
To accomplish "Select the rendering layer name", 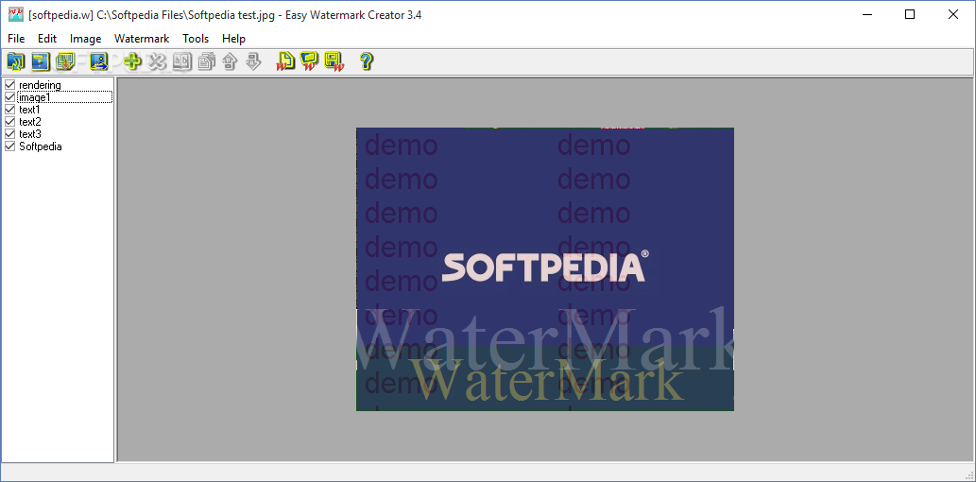I will point(40,85).
